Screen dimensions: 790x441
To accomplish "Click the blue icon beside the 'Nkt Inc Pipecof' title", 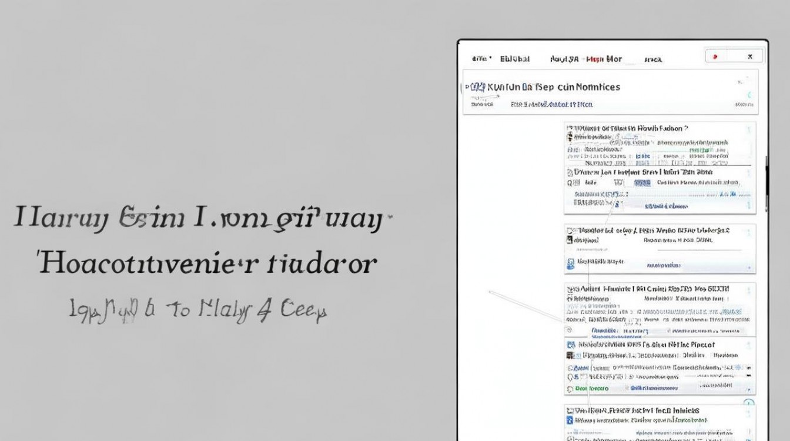I will [570, 345].
